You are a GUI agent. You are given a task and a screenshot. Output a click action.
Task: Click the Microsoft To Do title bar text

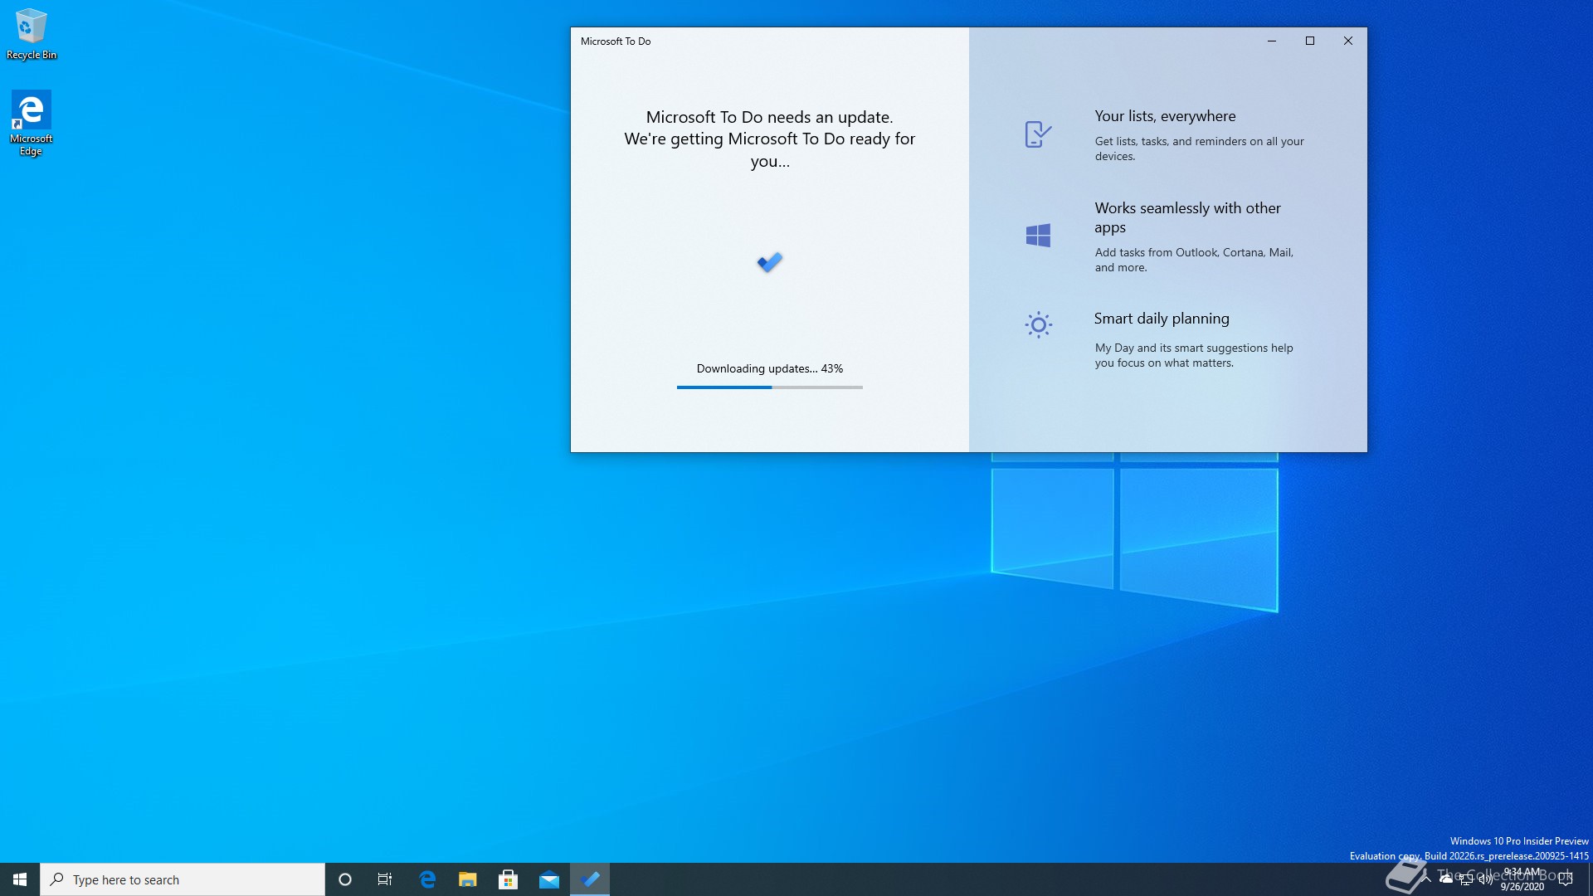616,41
